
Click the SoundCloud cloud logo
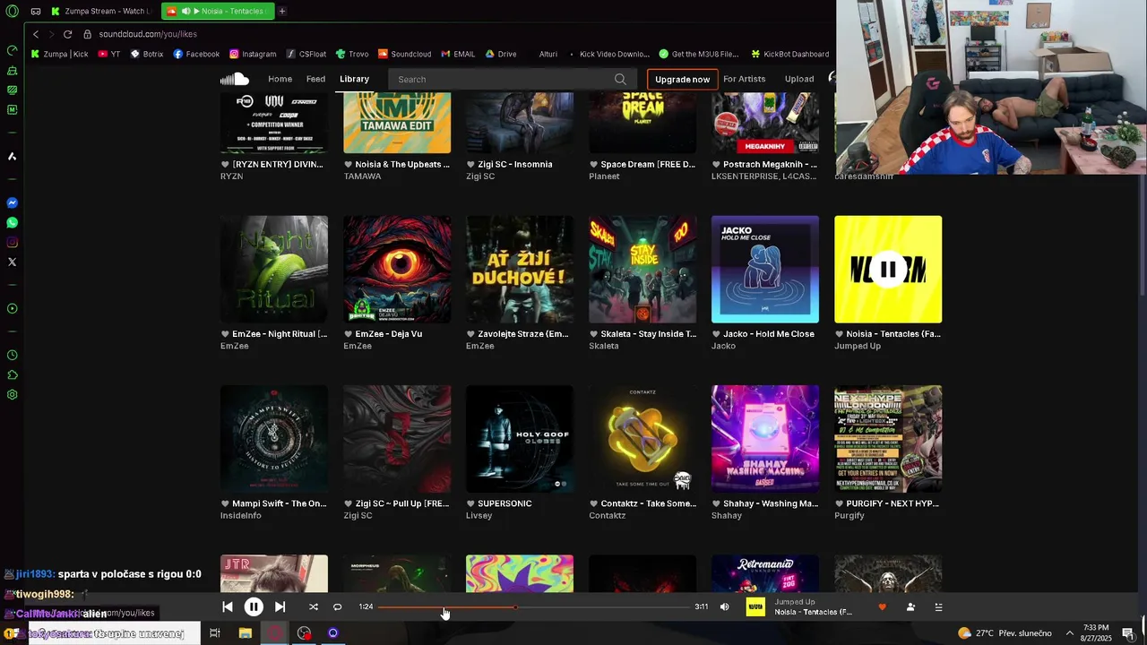(x=235, y=79)
